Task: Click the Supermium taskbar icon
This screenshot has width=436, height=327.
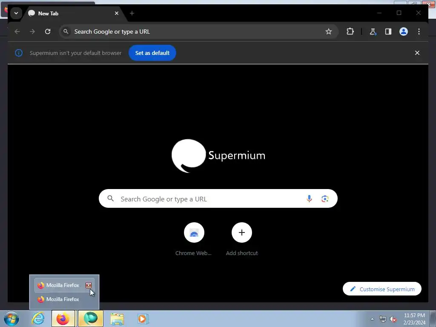Action: click(x=91, y=318)
